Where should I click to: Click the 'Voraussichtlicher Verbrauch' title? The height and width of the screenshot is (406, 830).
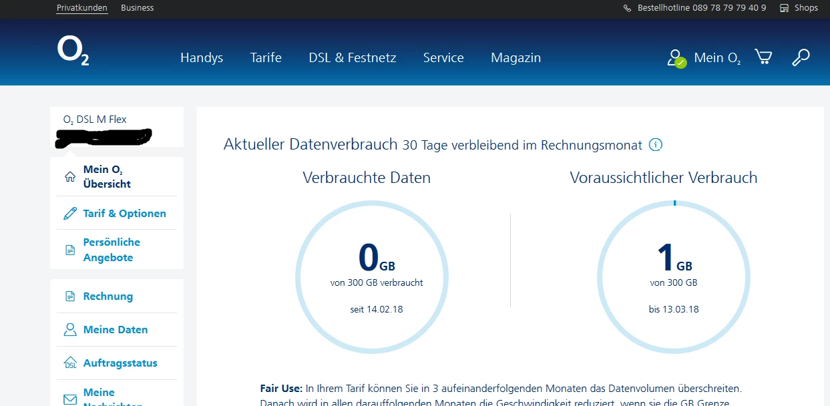pyautogui.click(x=664, y=178)
